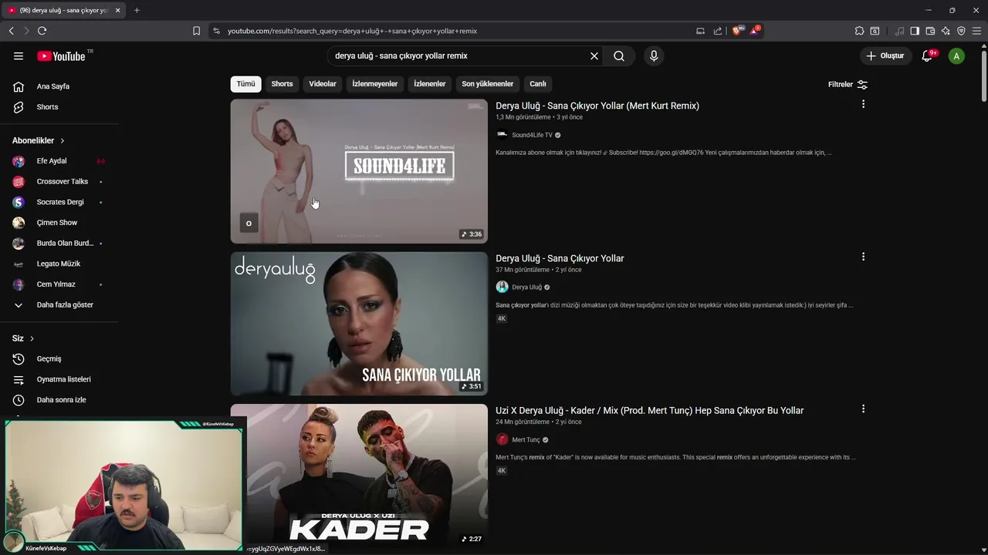Open the account avatar with letter A

[x=956, y=55]
